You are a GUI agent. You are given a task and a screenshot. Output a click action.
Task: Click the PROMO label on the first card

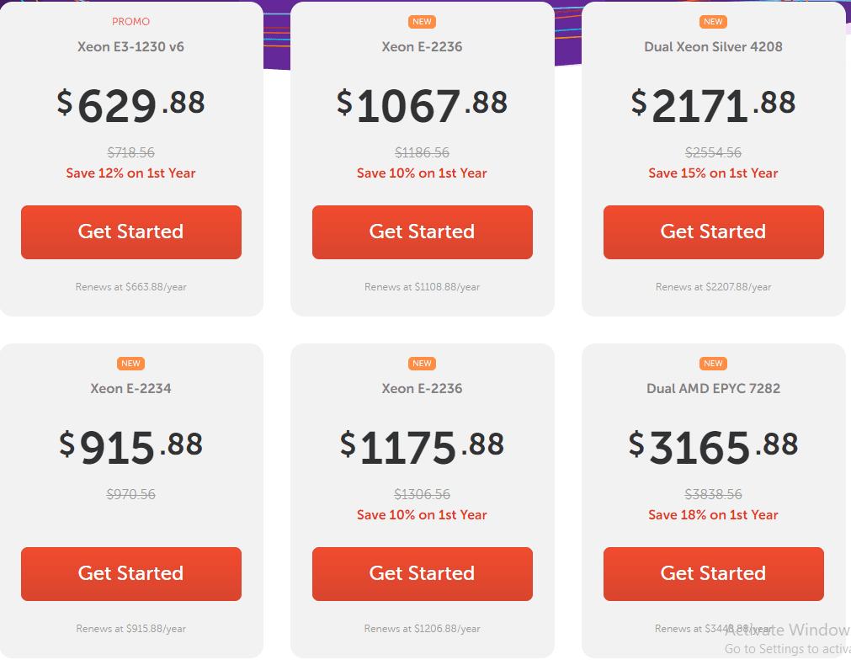click(x=130, y=22)
